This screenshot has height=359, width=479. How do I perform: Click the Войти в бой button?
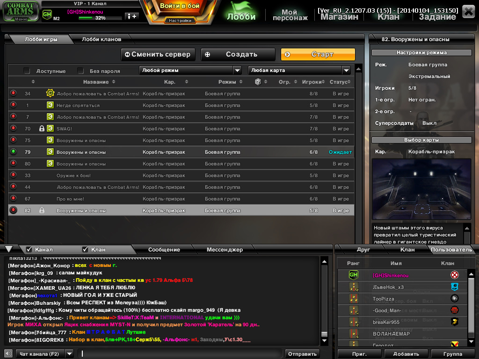click(180, 6)
